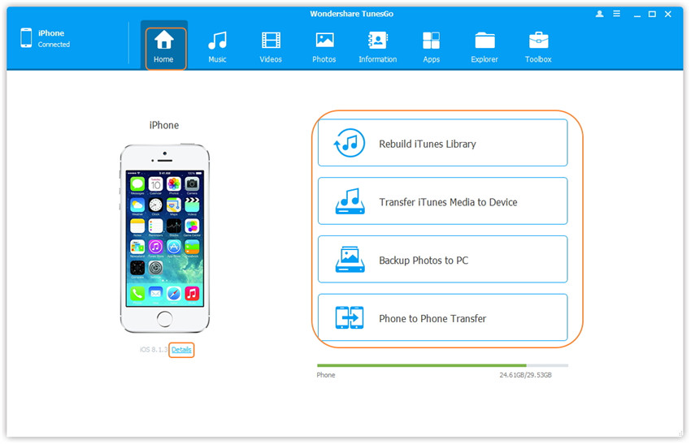
Task: Open the Details link under iPhone
Action: tap(181, 350)
